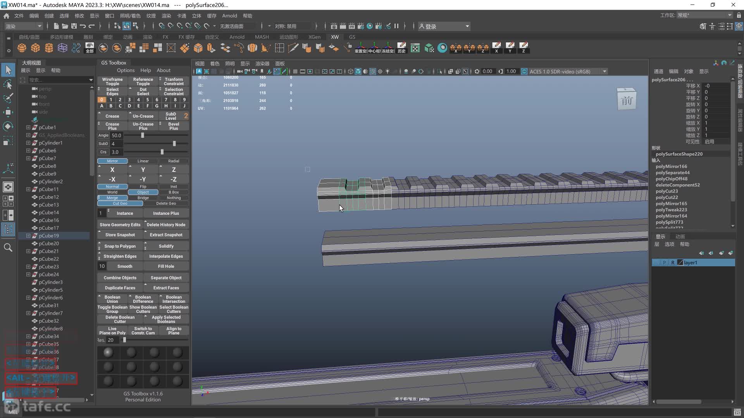744x418 pixels.
Task: Select the Rotate tool in toolbox
Action: [x=8, y=126]
